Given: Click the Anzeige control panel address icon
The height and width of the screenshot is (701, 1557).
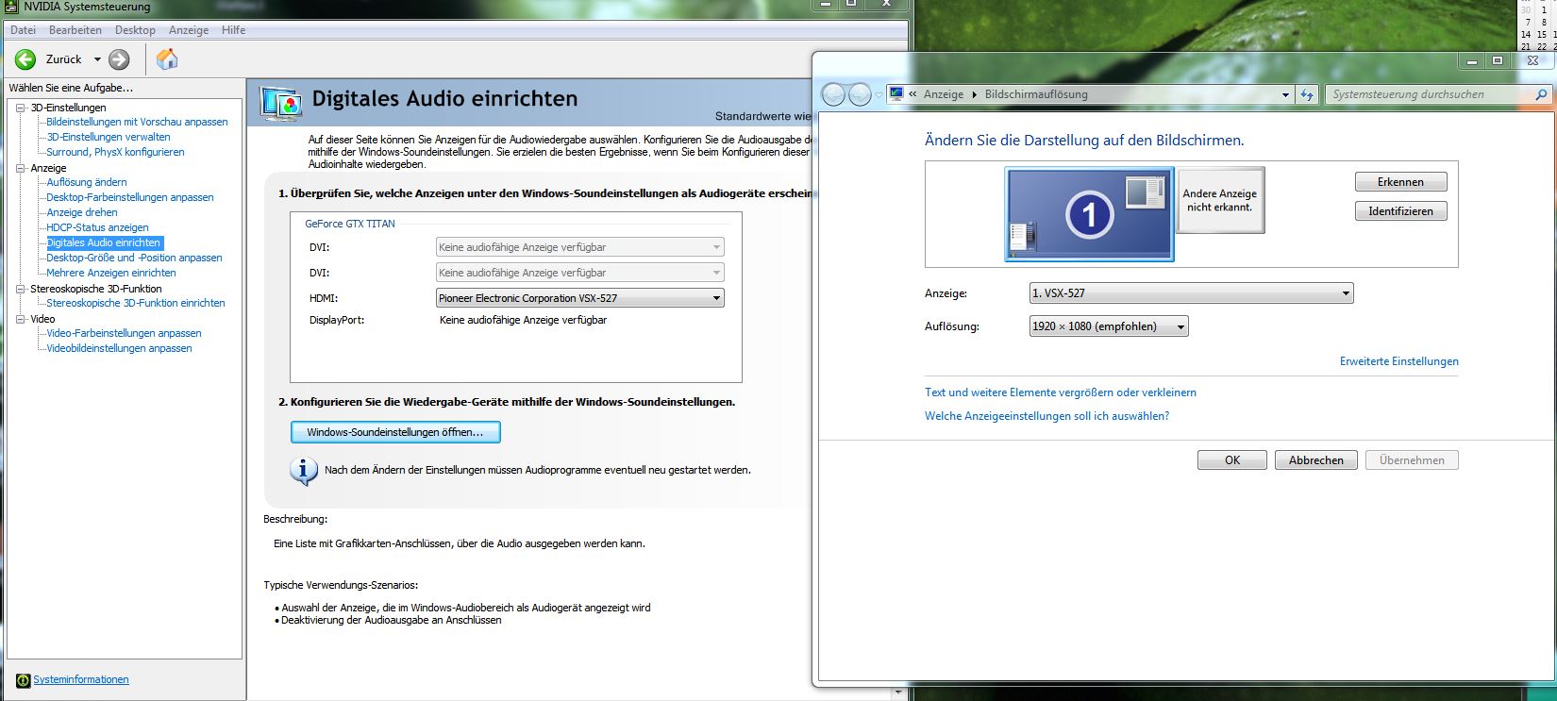Looking at the screenshot, I should [x=896, y=94].
